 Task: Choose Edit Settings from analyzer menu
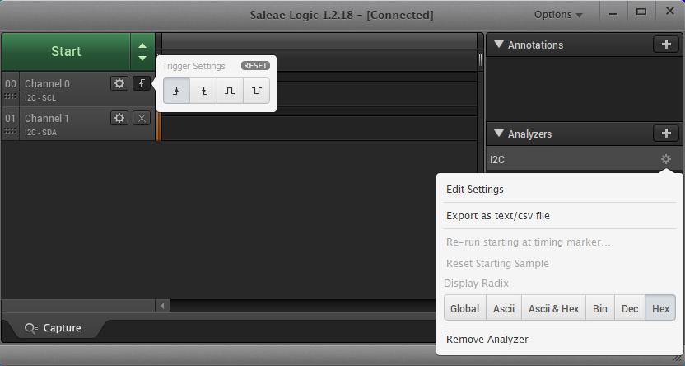475,190
